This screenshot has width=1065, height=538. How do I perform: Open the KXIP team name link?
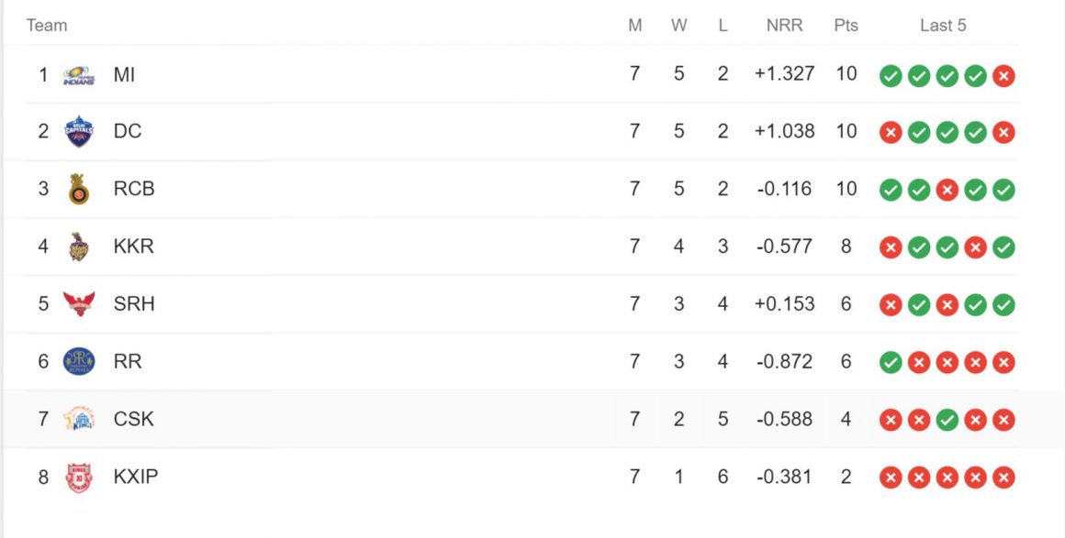pyautogui.click(x=136, y=477)
